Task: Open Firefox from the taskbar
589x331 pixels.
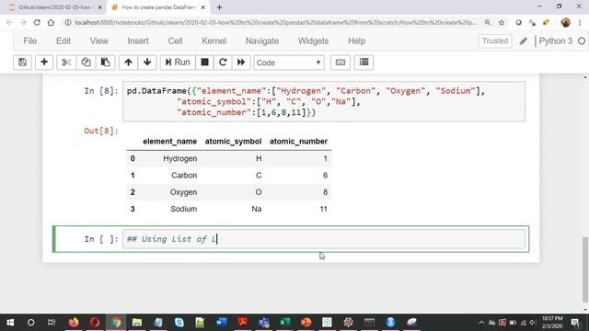Action: click(x=74, y=323)
